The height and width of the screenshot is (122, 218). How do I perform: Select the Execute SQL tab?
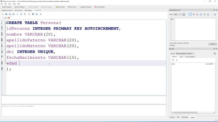click(38, 11)
